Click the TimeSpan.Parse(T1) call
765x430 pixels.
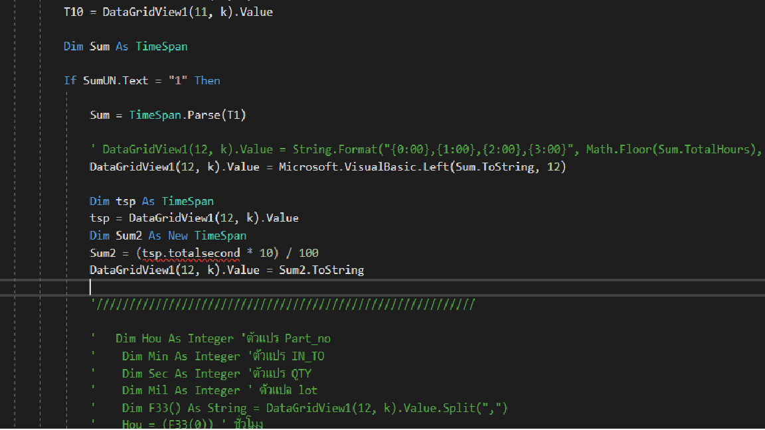(187, 115)
